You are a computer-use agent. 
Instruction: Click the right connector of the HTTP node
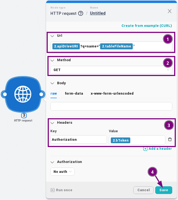(x=41, y=94)
